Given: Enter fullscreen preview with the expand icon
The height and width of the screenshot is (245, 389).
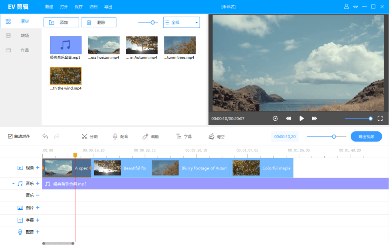Looking at the screenshot, I should point(380,118).
